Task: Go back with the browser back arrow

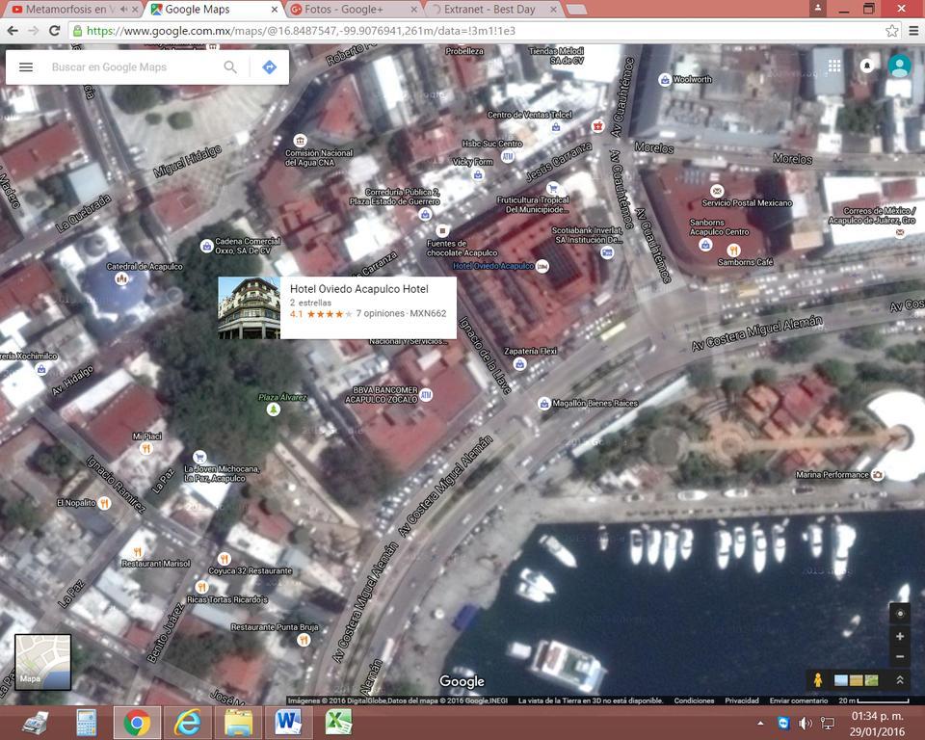Action: tap(13, 31)
